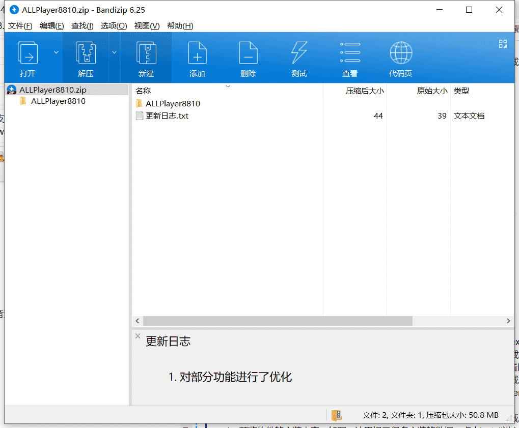Close the 更新日志 preview pane
Image resolution: width=519 pixels, height=428 pixels.
138,336
